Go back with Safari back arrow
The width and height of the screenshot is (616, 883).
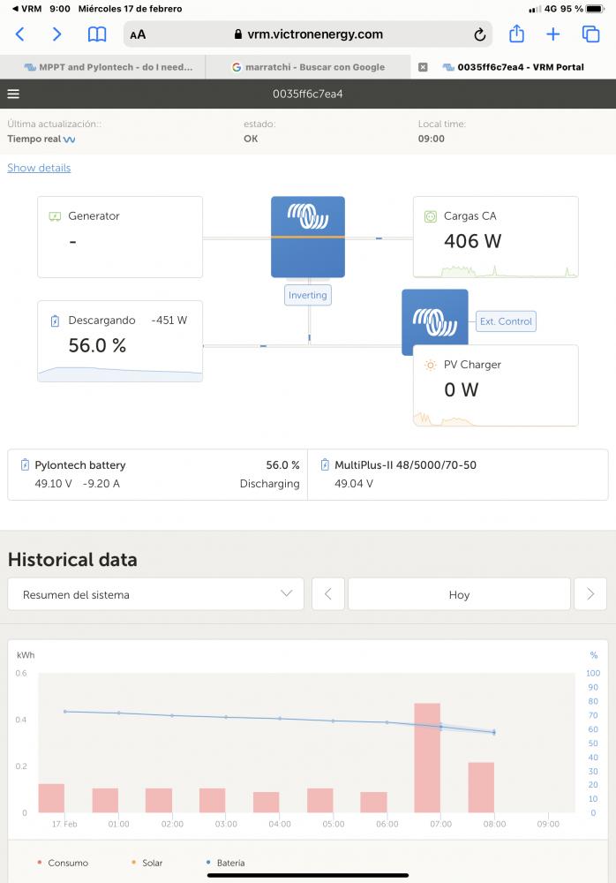(19, 34)
